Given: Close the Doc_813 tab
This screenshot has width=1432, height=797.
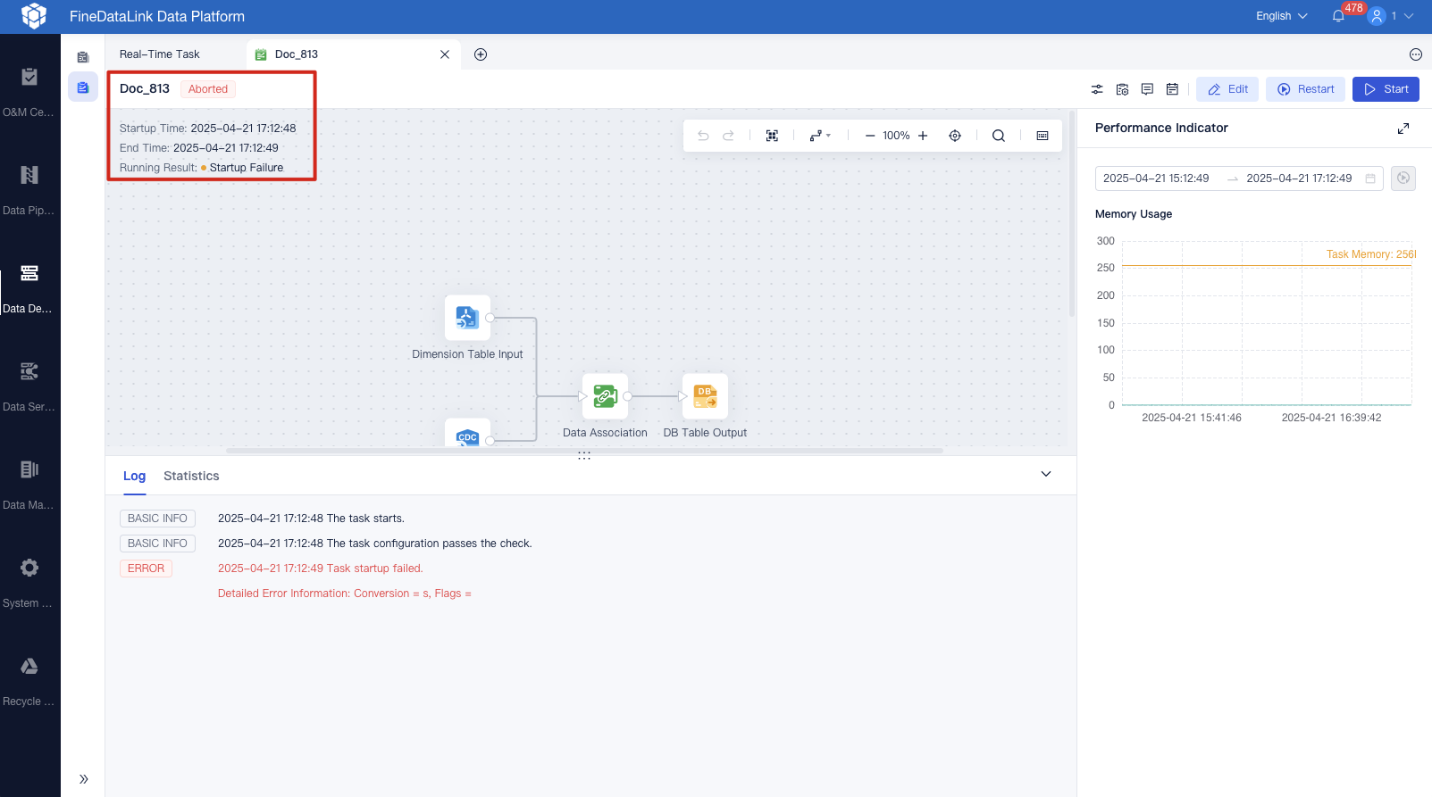Looking at the screenshot, I should [445, 54].
